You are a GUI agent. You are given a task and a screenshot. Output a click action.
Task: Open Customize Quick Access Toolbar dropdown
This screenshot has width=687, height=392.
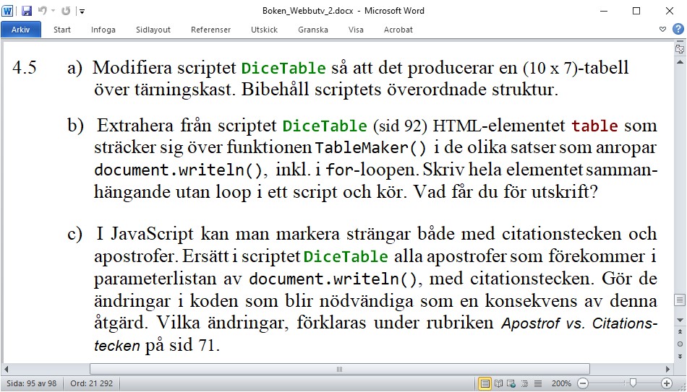82,11
